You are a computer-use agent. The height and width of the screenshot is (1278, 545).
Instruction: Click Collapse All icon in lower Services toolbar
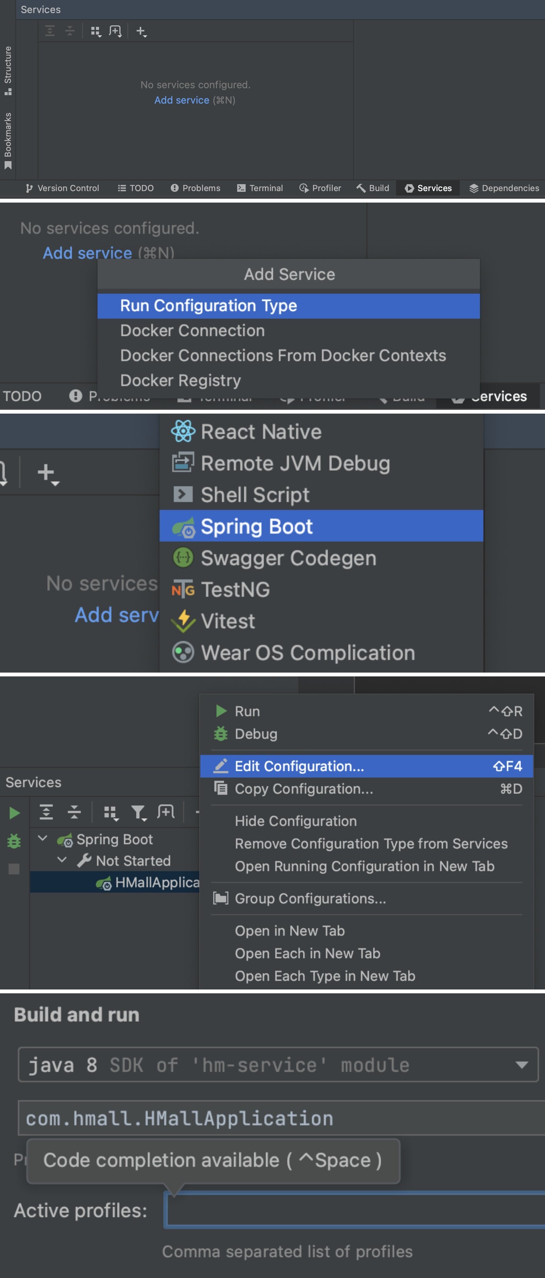click(74, 812)
